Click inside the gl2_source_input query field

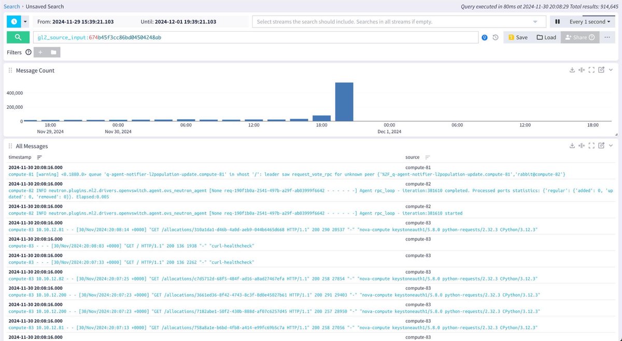(207, 37)
